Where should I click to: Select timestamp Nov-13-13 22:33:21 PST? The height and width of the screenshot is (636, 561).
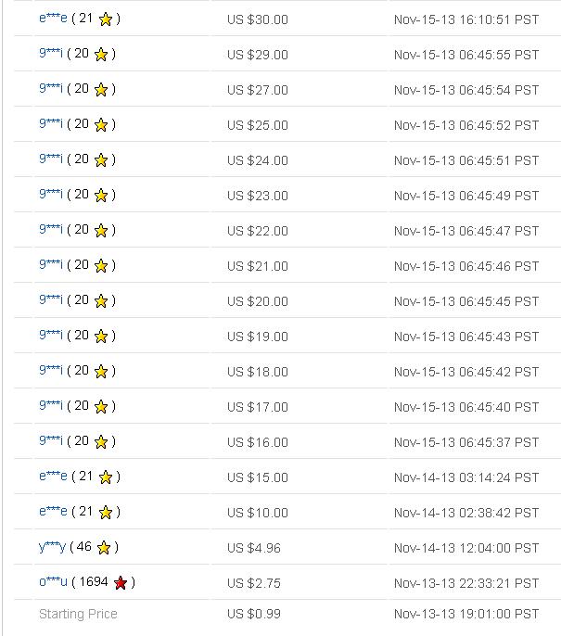466,583
